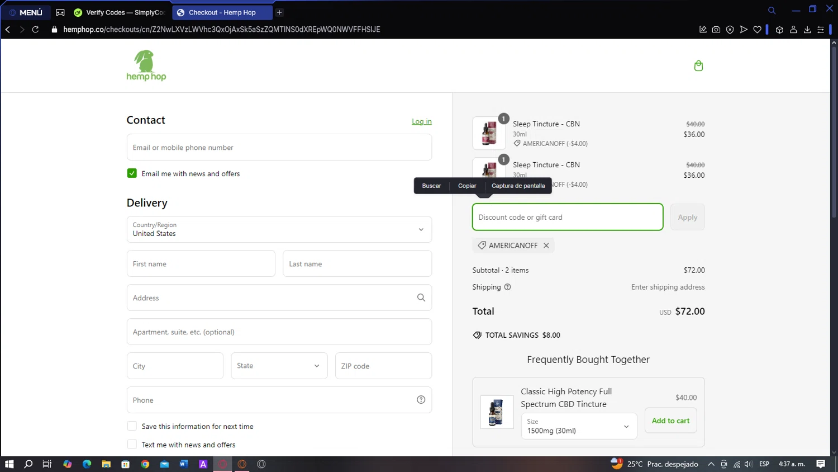
Task: Click the hemp hop logo
Action: pos(146,65)
